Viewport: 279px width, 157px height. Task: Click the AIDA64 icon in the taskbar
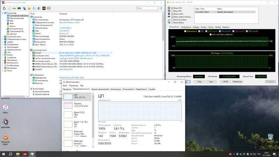coord(25,154)
